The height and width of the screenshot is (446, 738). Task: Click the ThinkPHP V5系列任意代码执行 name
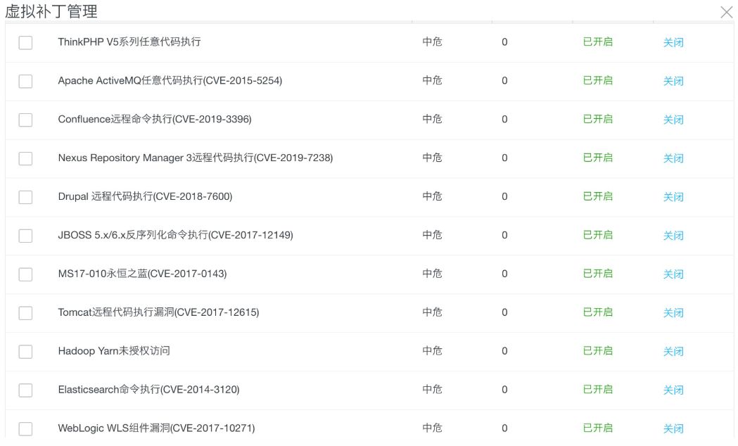click(129, 42)
